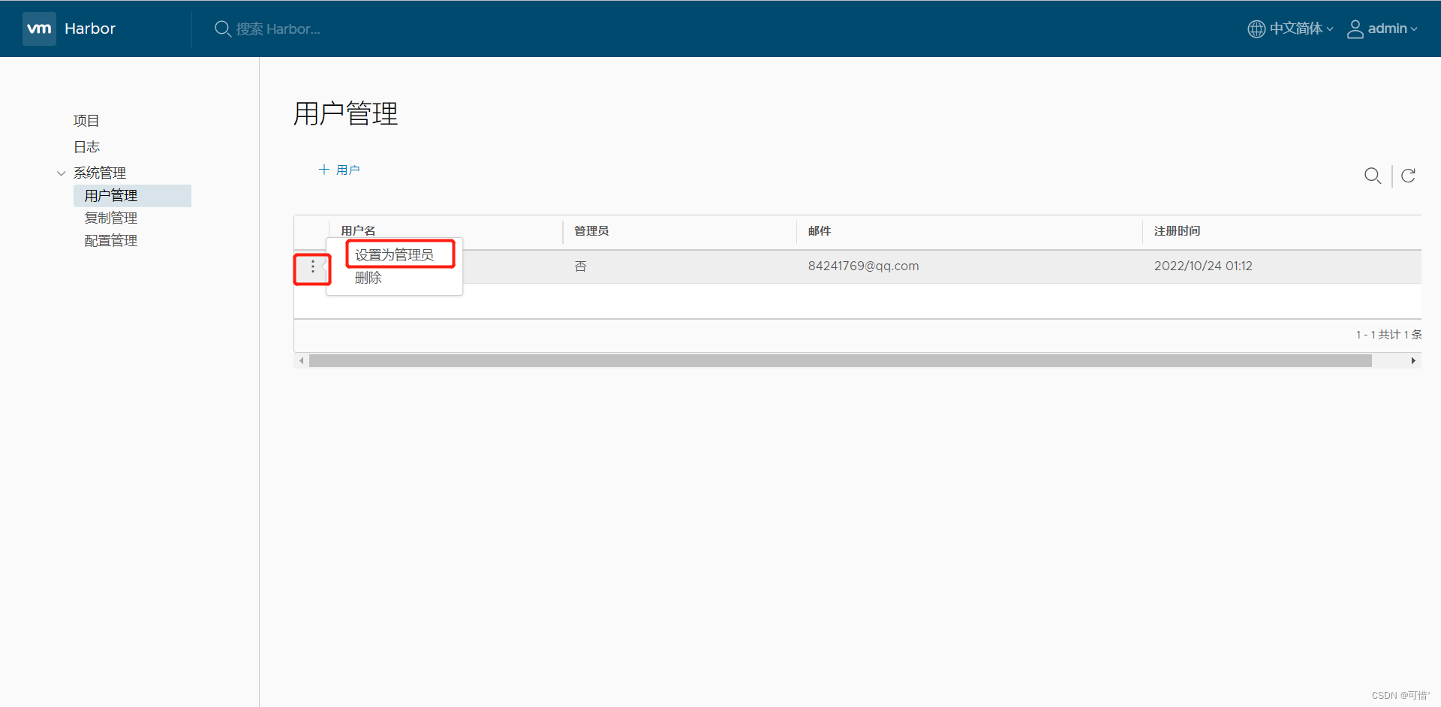Select the 系统管理 sidebar entry
The image size is (1441, 707).
(100, 173)
